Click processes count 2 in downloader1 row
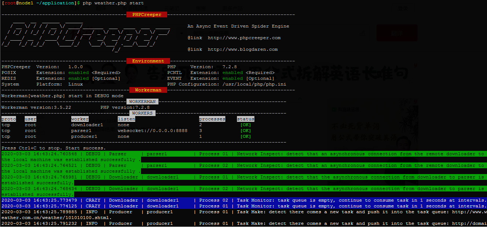 click(x=201, y=125)
